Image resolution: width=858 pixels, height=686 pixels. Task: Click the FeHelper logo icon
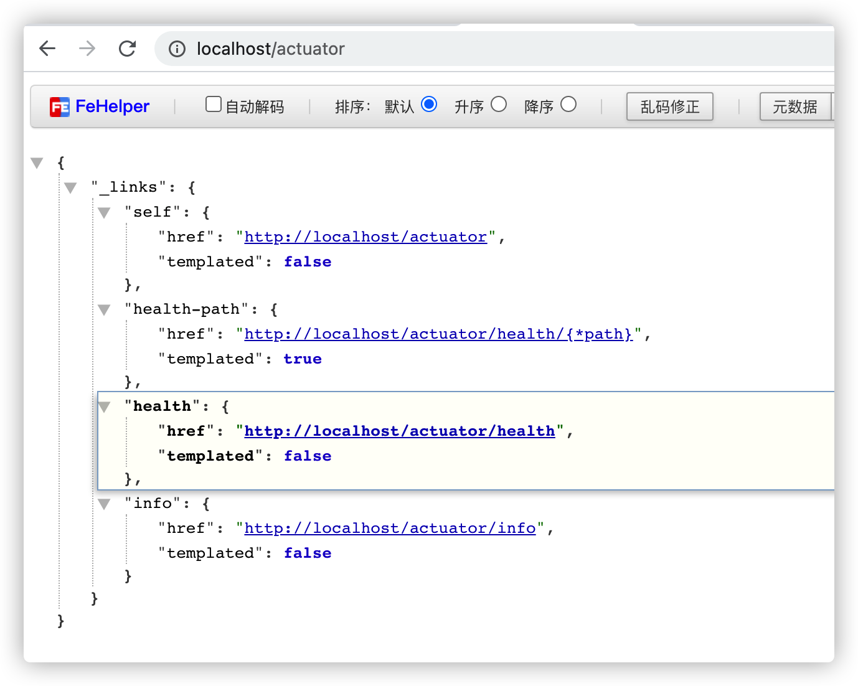coord(60,107)
